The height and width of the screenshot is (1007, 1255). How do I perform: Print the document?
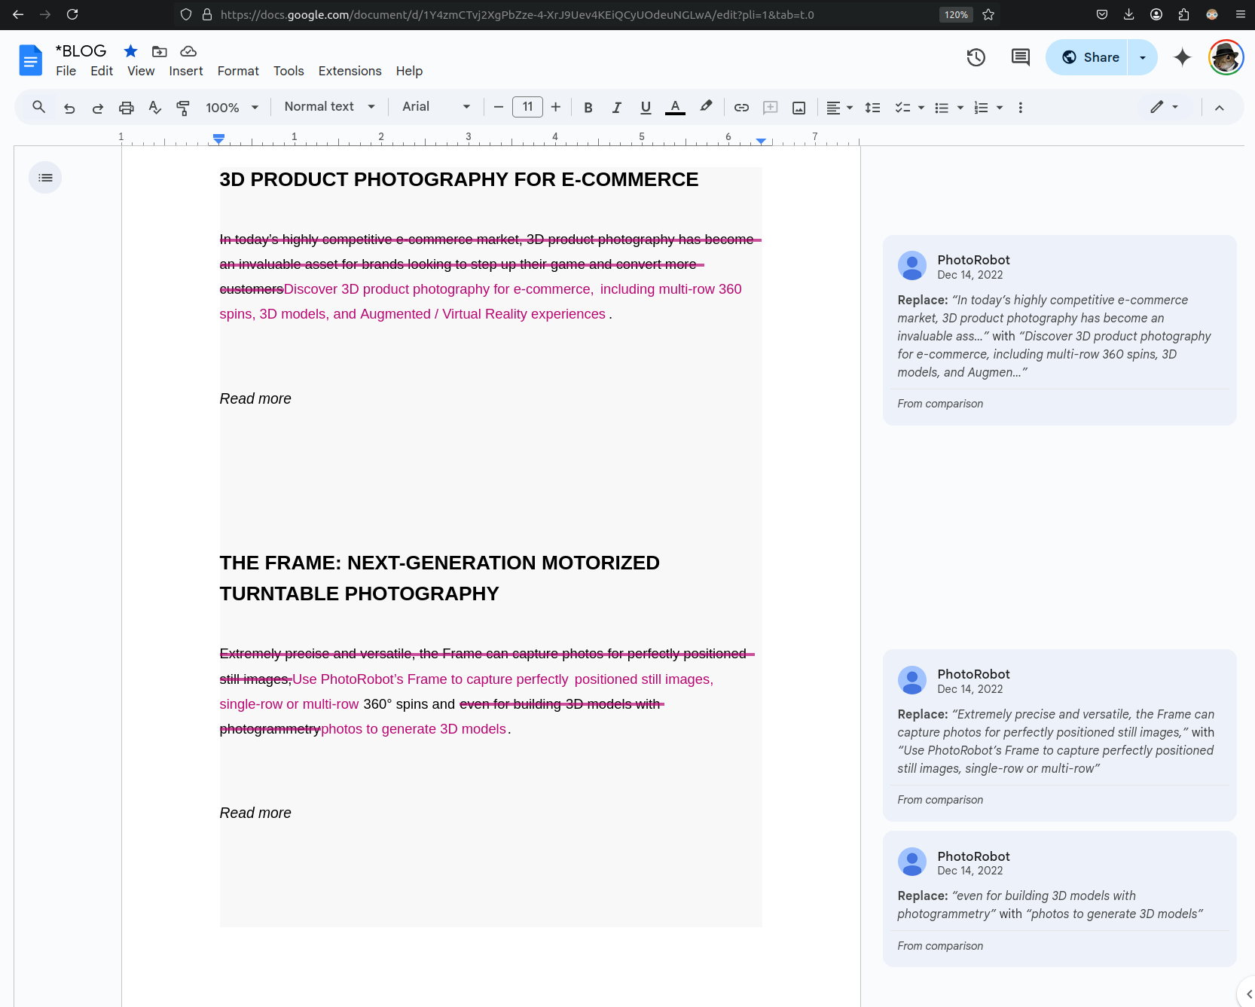[x=127, y=108]
